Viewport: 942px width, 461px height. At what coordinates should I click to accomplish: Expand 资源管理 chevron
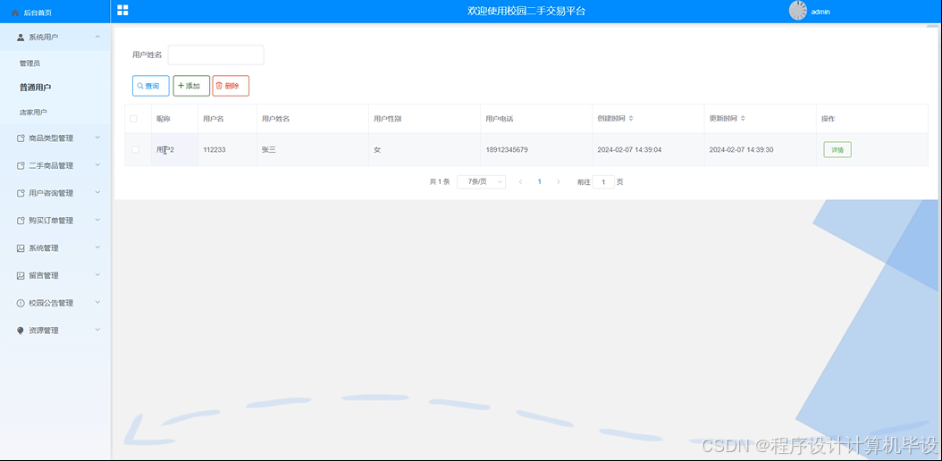[x=97, y=331]
